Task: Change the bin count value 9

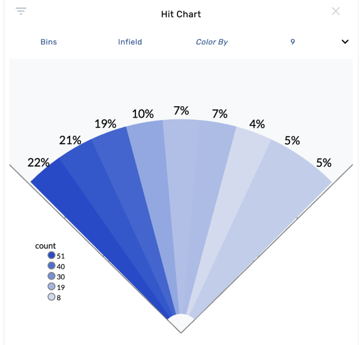Action: pos(292,42)
